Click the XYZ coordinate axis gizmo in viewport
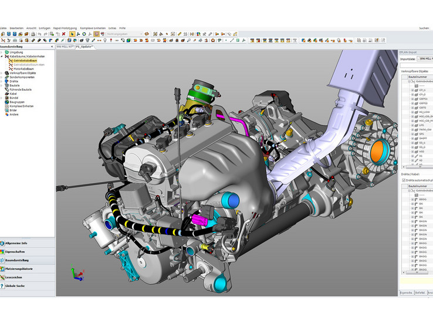This screenshot has height=325, width=433. [x=77, y=273]
